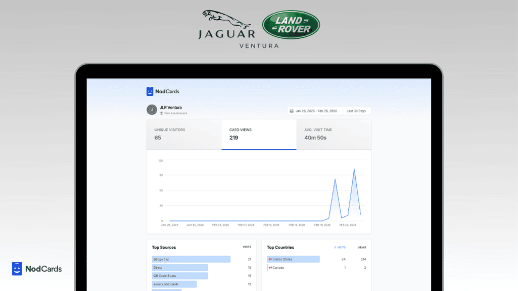Expand the Last 30 Days preset selector
Screen dimensions: 518x291
[356, 111]
